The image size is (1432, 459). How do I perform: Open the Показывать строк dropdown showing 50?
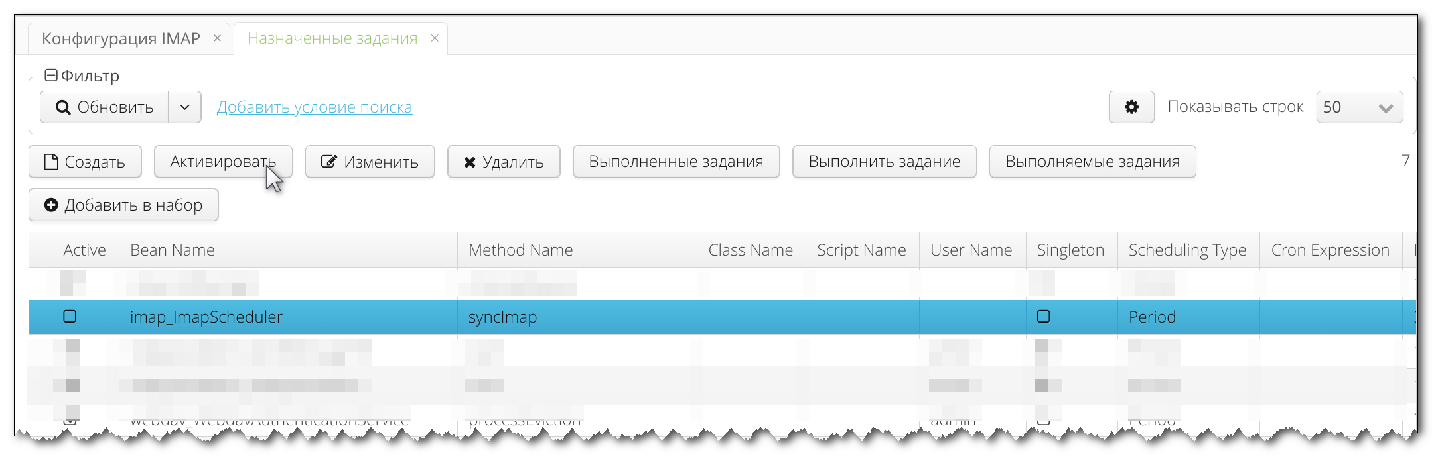(x=1359, y=107)
